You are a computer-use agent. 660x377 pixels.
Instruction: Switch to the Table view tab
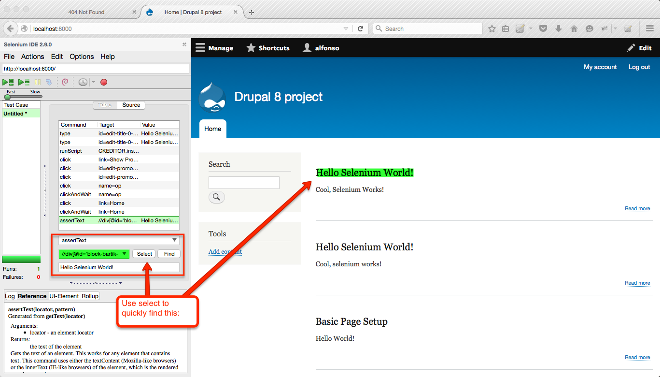click(105, 105)
